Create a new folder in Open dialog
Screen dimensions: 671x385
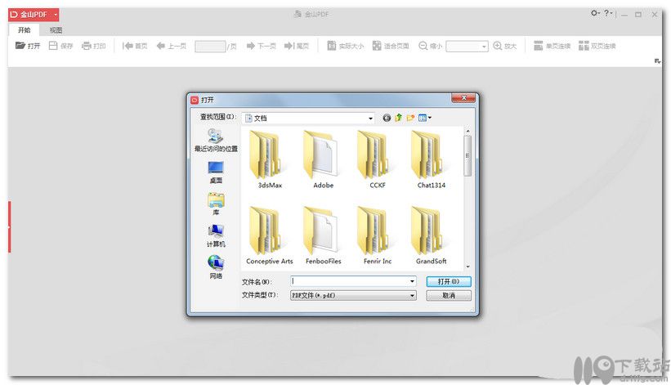410,118
